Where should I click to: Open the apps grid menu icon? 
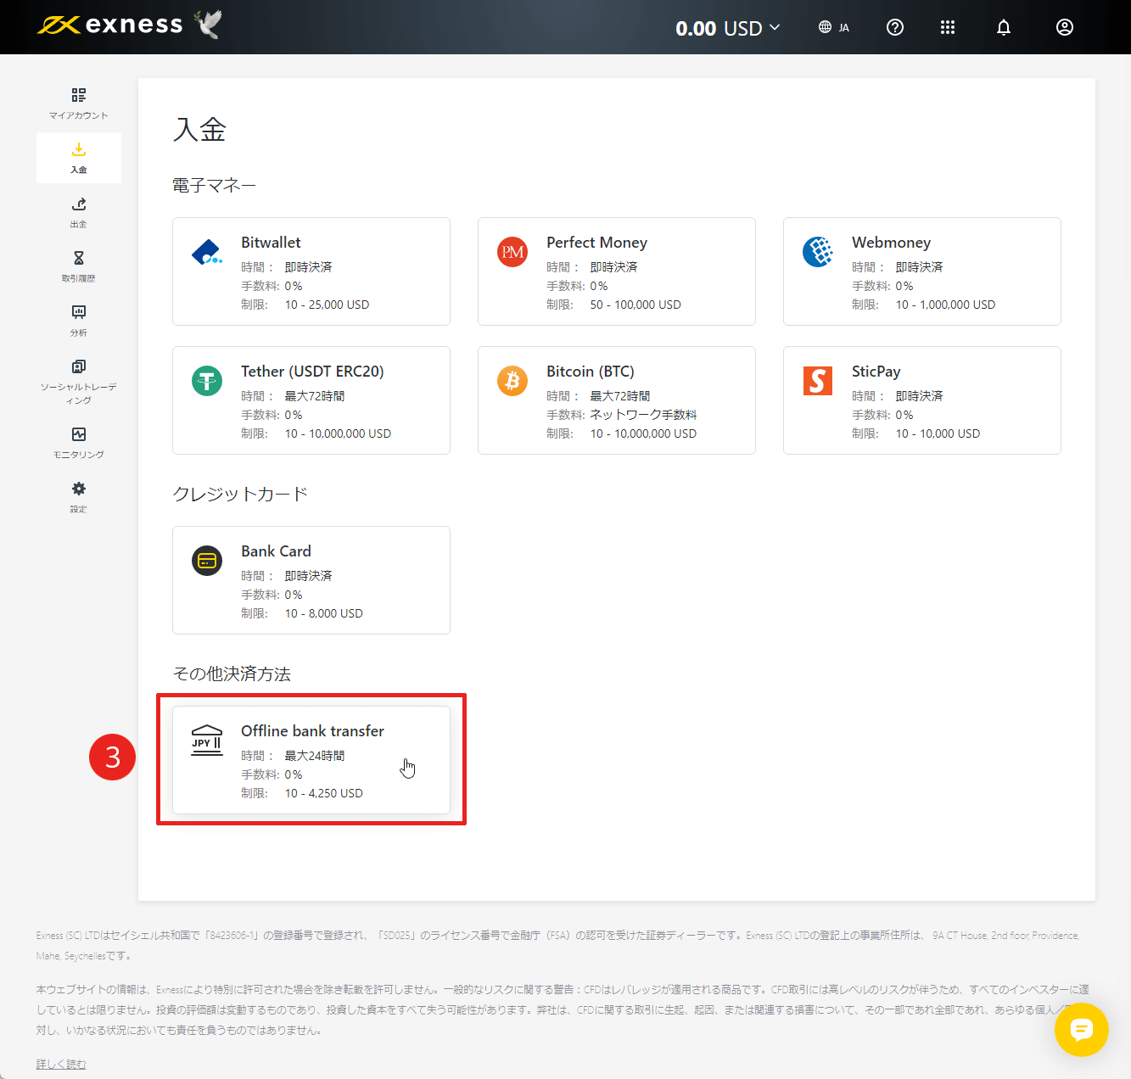pos(948,27)
